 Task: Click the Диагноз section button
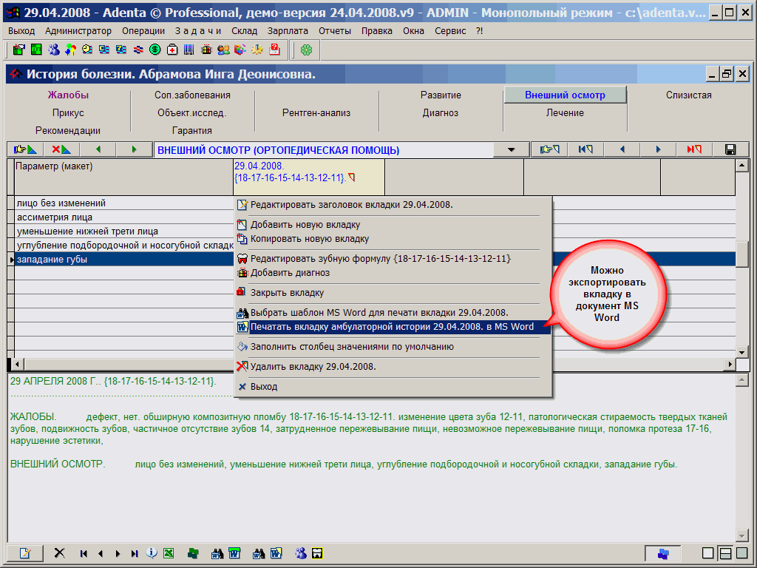point(441,113)
